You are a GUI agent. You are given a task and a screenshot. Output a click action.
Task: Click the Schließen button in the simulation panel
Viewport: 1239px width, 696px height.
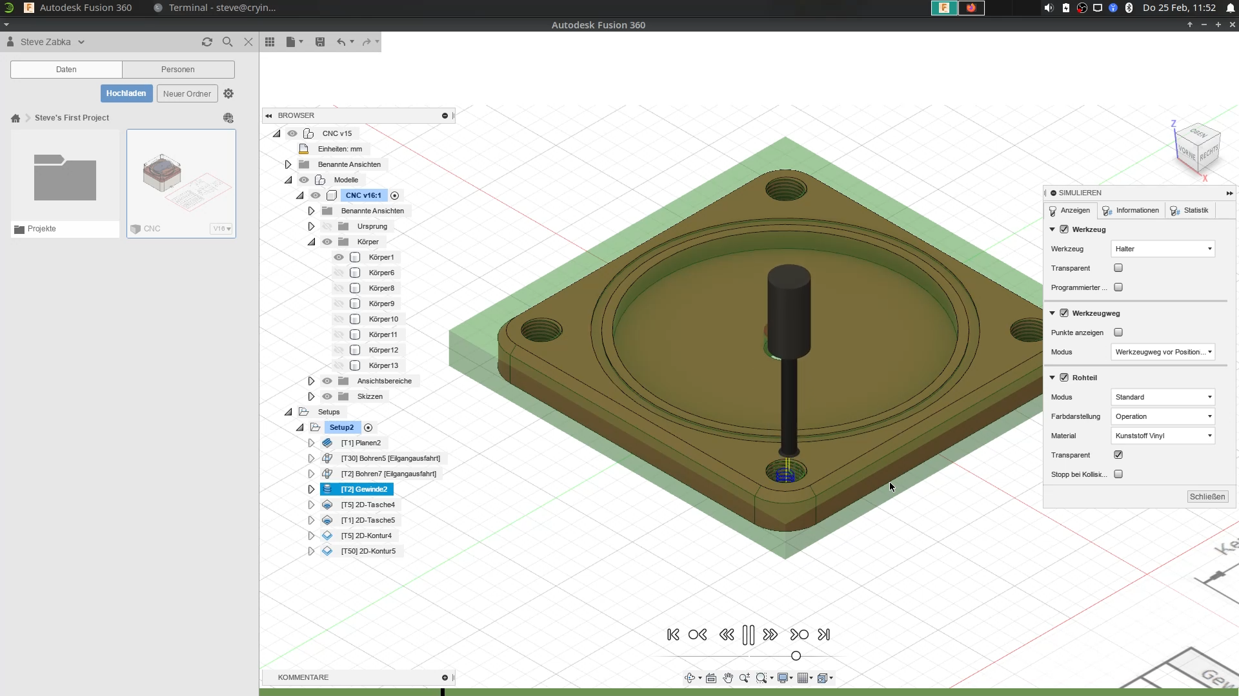1207,496
